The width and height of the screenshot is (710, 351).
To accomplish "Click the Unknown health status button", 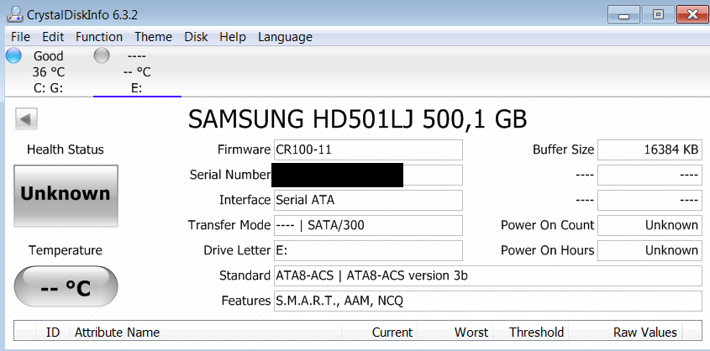I will click(66, 196).
